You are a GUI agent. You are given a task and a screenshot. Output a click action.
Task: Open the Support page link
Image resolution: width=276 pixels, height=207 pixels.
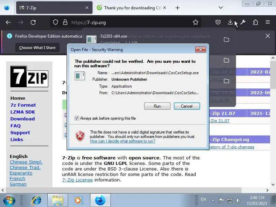click(20, 132)
